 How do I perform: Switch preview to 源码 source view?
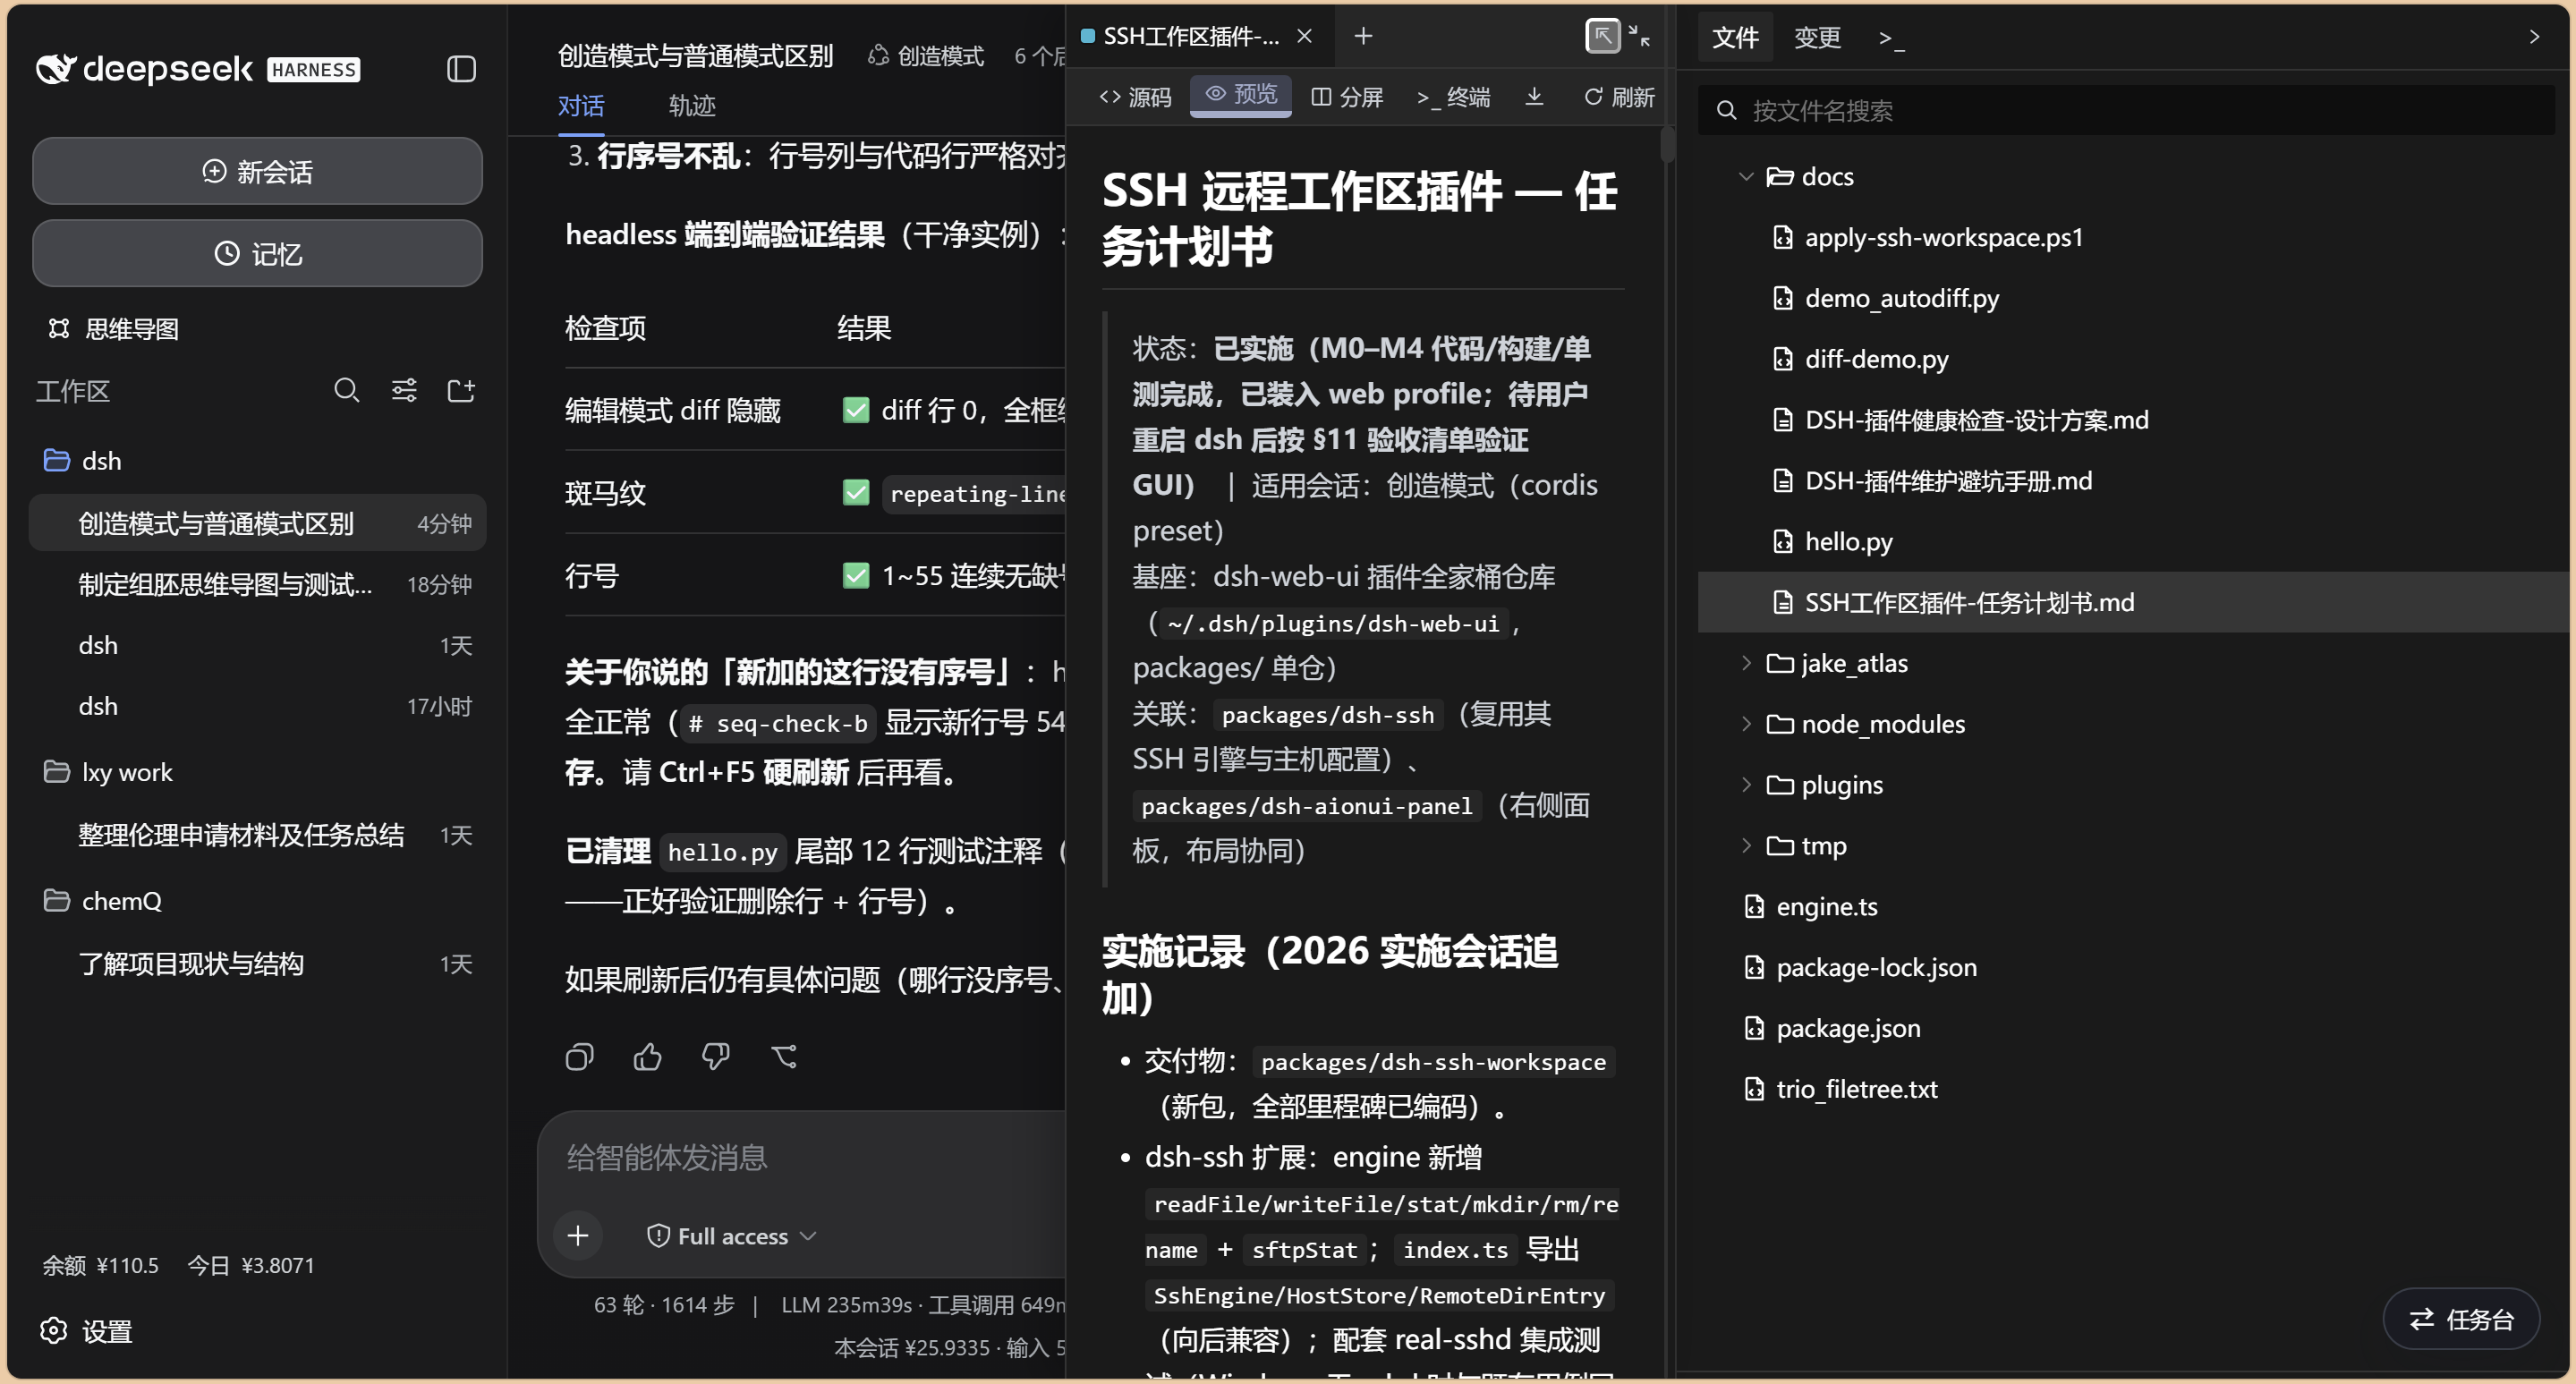tap(1135, 97)
